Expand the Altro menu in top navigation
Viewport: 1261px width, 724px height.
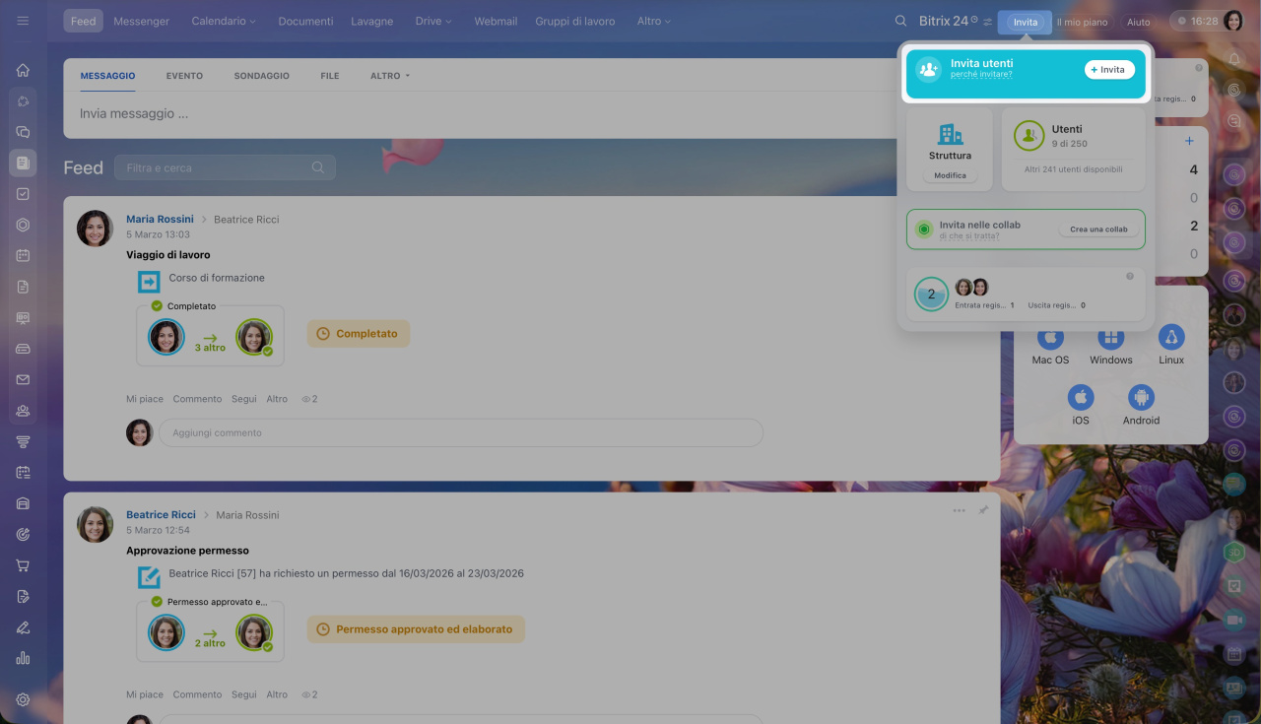tap(653, 21)
